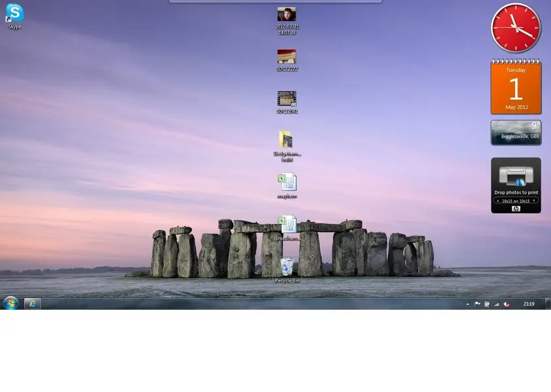
Task: Open the Skype desktop shortcut
Action: point(14,14)
